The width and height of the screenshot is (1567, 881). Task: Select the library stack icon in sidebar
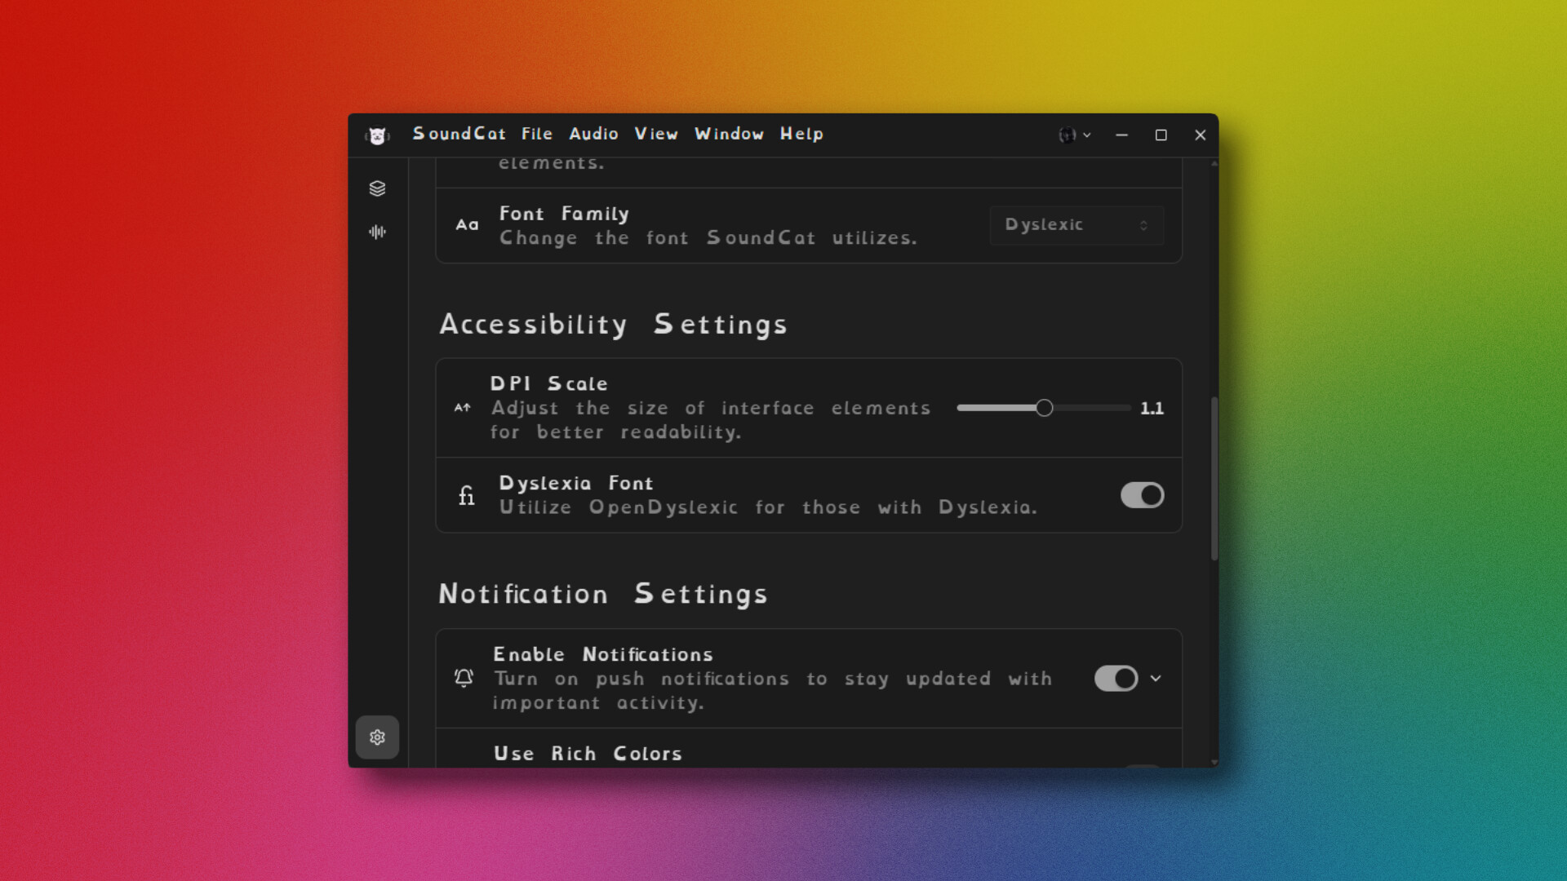pos(377,188)
